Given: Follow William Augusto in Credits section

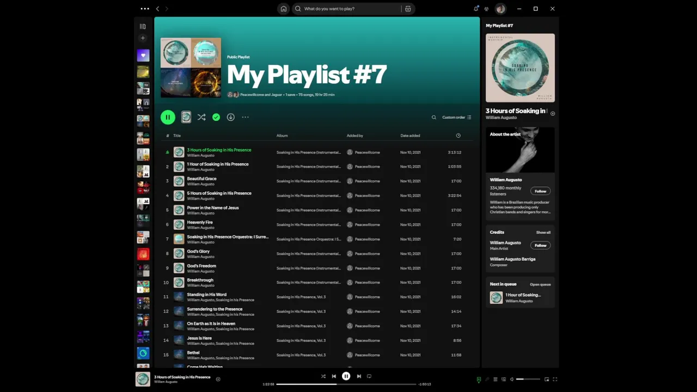Looking at the screenshot, I should point(540,246).
